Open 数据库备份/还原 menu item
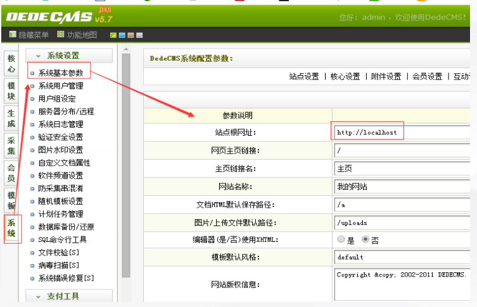Viewport: 477px width, 307px height. click(x=66, y=227)
